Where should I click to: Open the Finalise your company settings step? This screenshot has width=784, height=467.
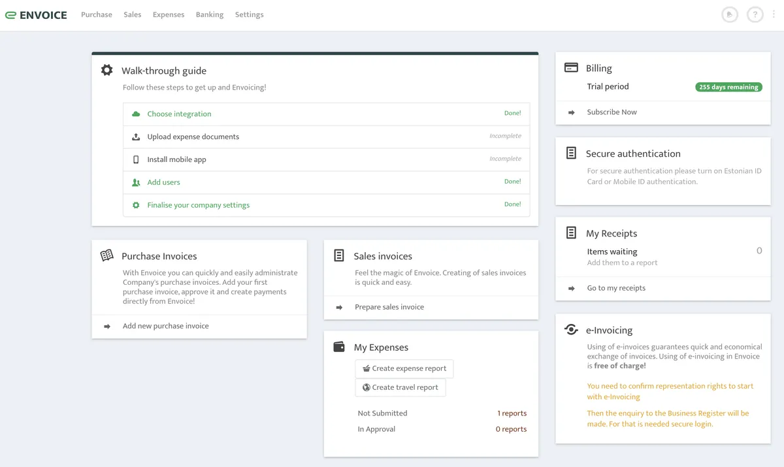pyautogui.click(x=326, y=205)
